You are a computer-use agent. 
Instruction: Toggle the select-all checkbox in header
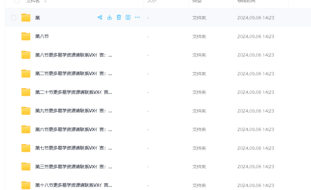point(17,1)
